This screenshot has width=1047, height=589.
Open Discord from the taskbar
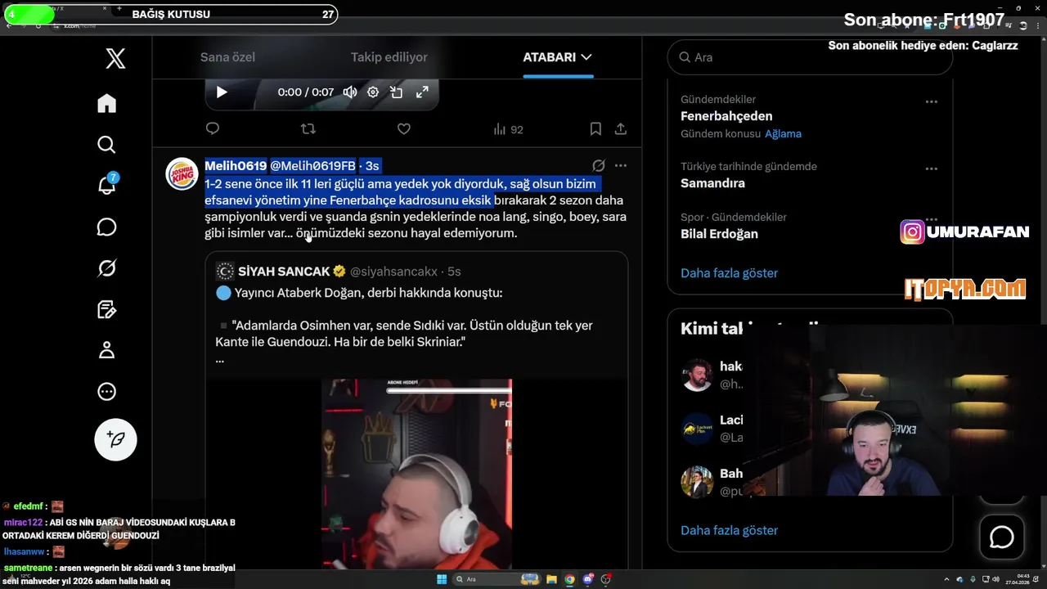[588, 579]
